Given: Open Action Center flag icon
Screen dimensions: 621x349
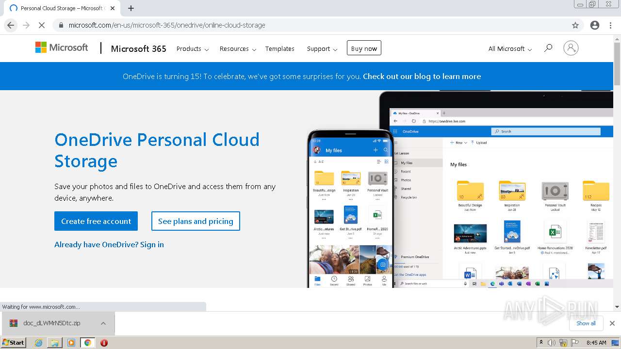Looking at the screenshot, I should click(x=575, y=343).
